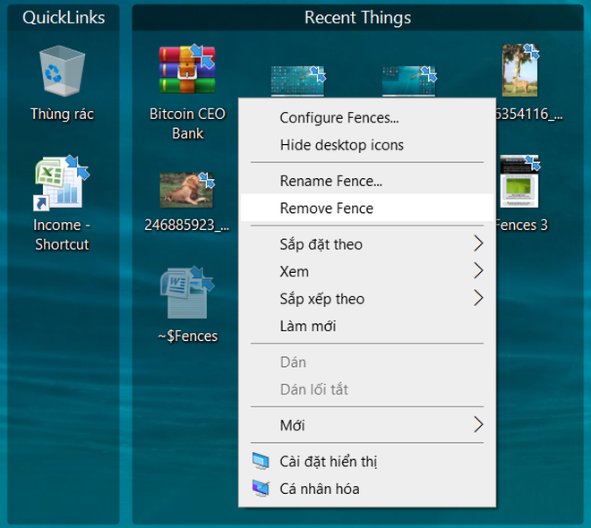Click Làm mới to refresh the desktop

tap(307, 326)
